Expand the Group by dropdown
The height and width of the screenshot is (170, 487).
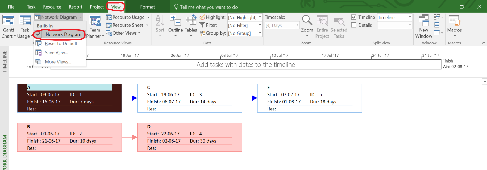[x=260, y=33]
